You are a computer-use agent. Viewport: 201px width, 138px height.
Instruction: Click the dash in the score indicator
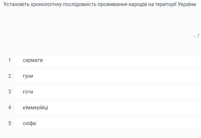pos(194,36)
